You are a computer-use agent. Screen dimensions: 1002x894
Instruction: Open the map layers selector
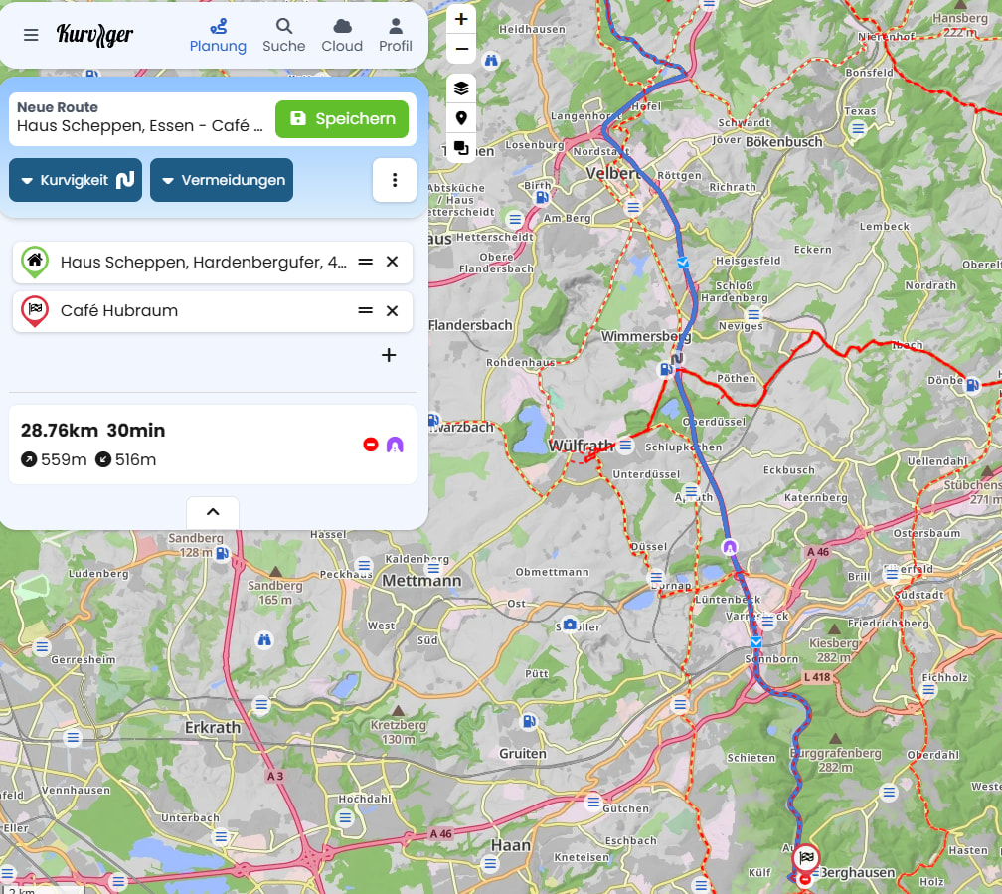[461, 89]
